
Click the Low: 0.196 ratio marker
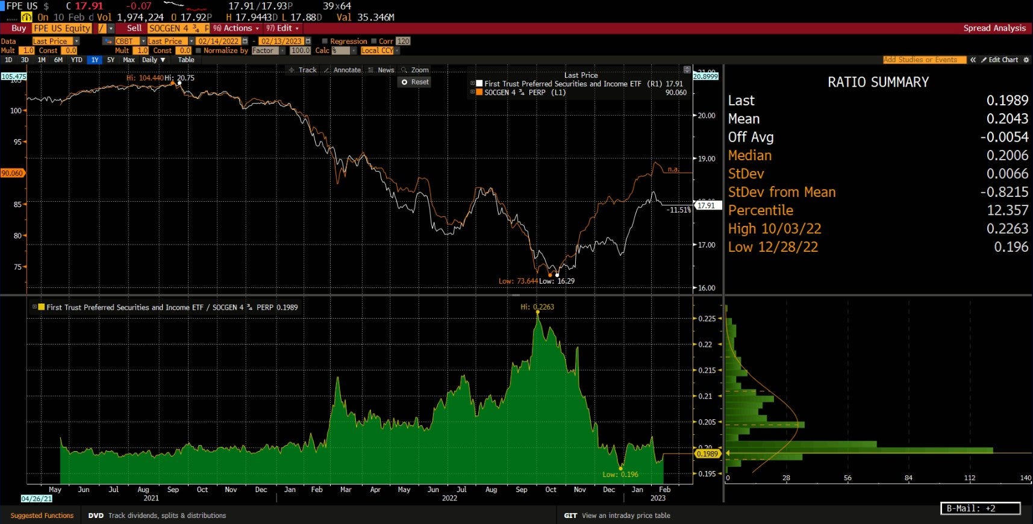[620, 475]
